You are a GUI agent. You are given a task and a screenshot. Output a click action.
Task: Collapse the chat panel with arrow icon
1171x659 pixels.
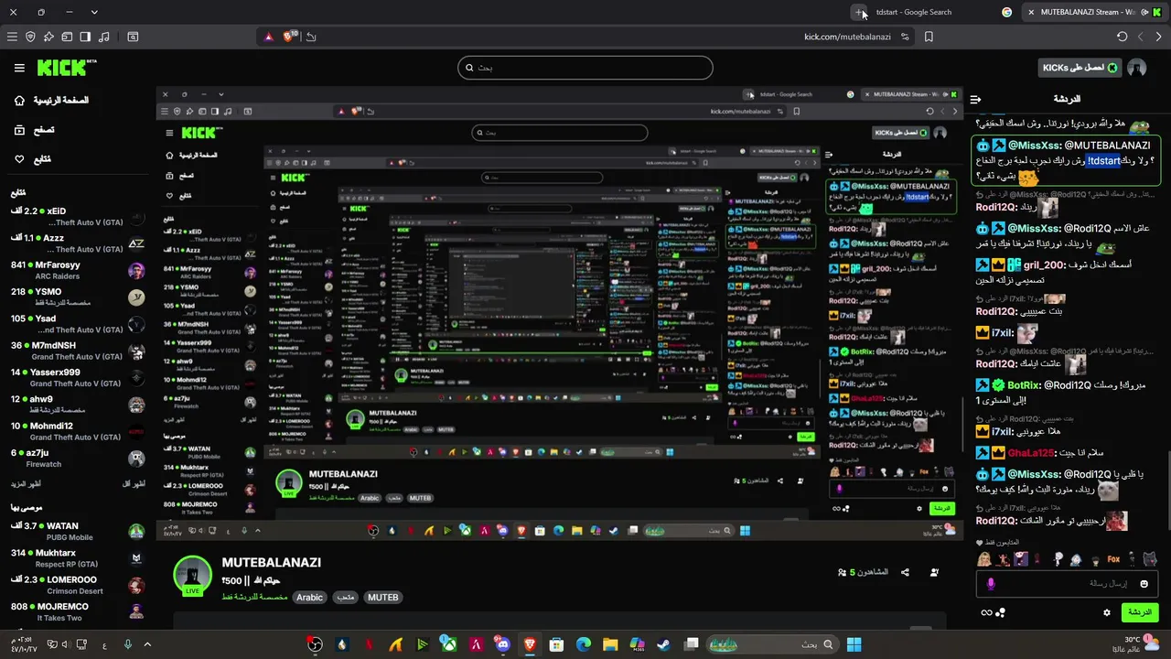tap(976, 99)
